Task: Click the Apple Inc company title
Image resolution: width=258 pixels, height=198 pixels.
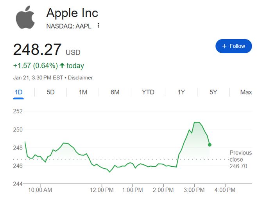Action: tap(72, 13)
